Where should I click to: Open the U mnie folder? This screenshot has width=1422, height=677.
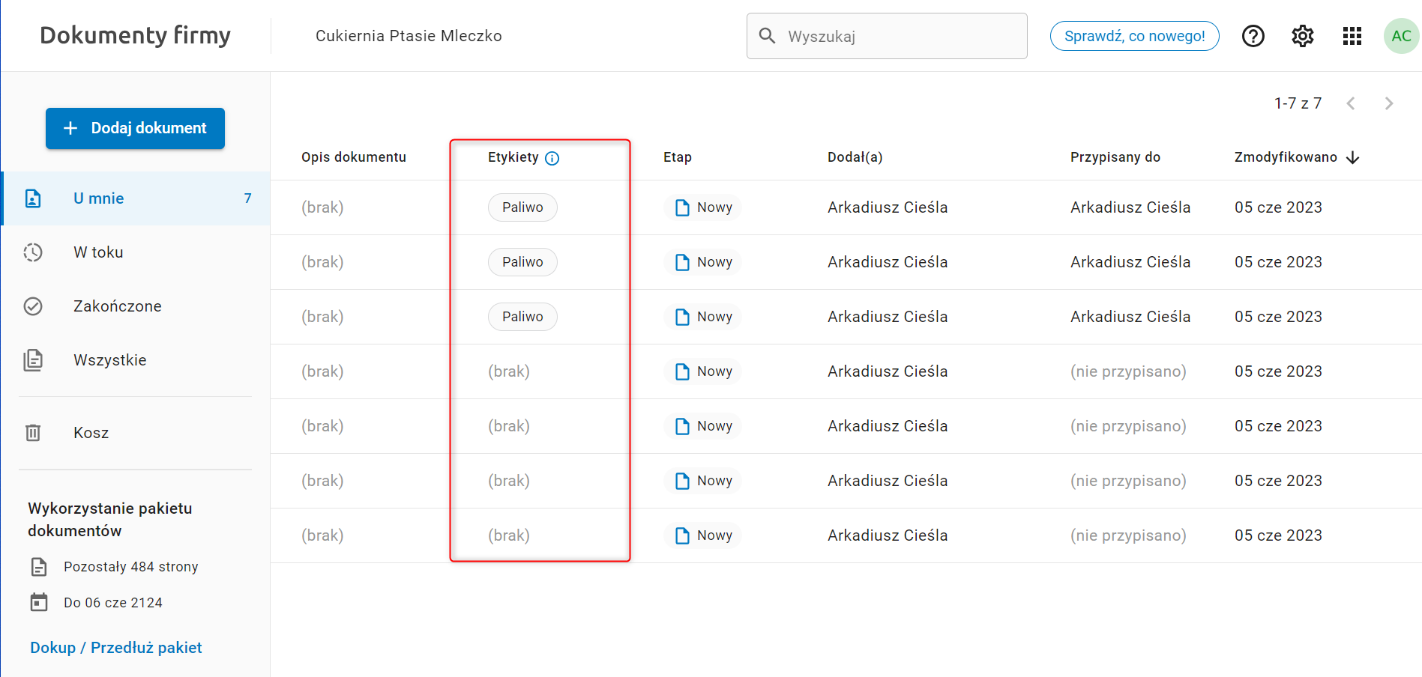click(x=136, y=198)
